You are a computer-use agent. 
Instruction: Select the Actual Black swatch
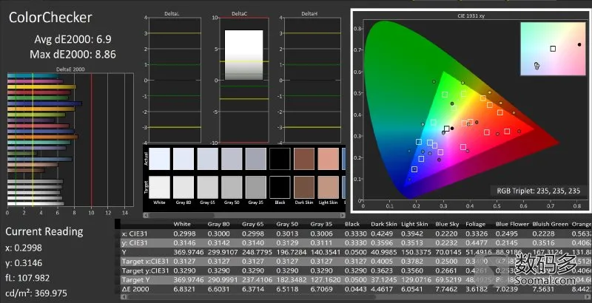280,159
